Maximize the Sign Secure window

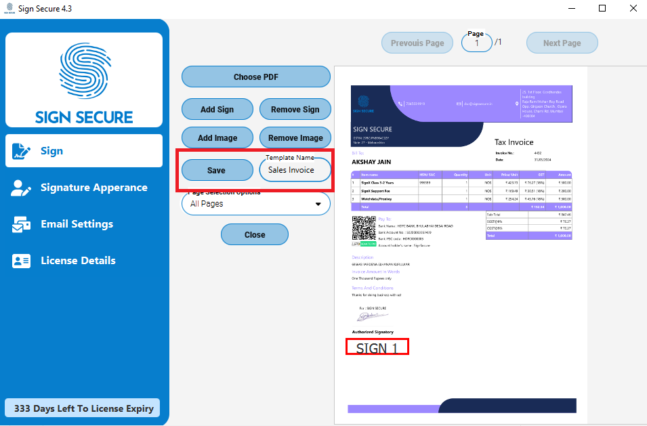[x=602, y=8]
